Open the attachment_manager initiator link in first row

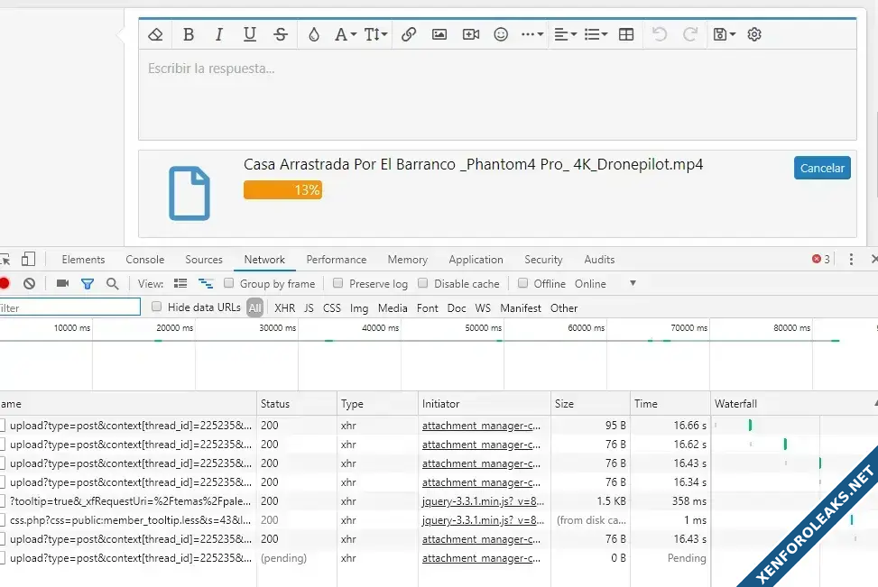click(x=481, y=426)
